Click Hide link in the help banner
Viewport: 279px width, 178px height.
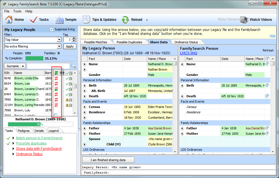[x=273, y=35]
